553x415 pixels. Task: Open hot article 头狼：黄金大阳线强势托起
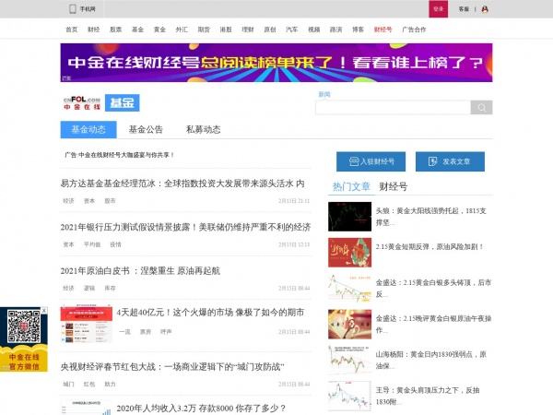point(431,217)
